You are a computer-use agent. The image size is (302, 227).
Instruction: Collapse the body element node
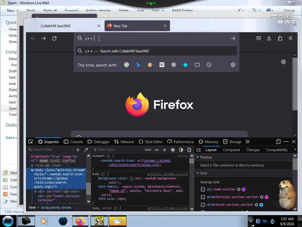coord(32,170)
